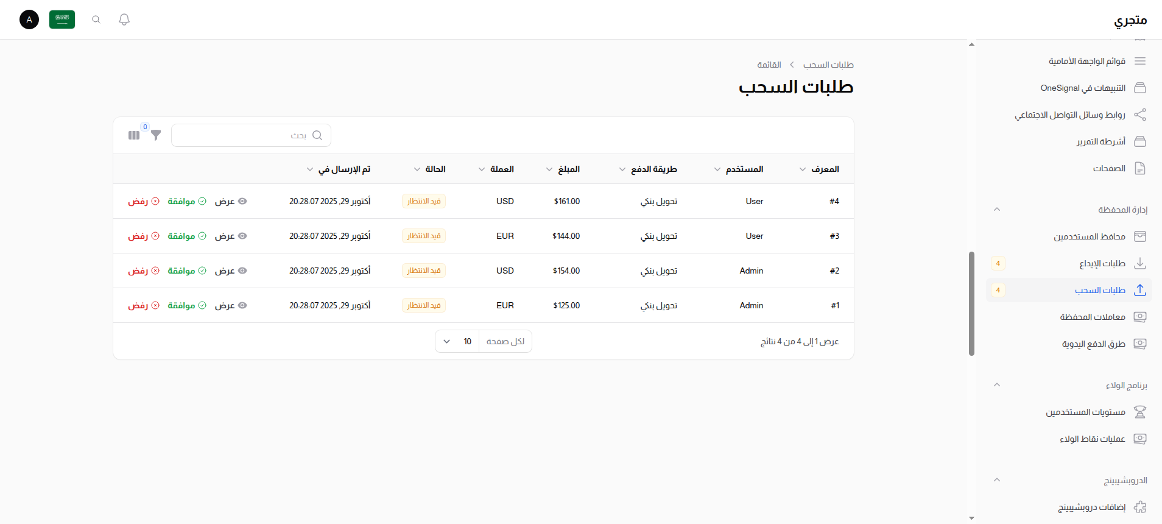Viewport: 1162px width, 524px height.
Task: Open the Saudi flag language switcher
Action: pos(62,19)
